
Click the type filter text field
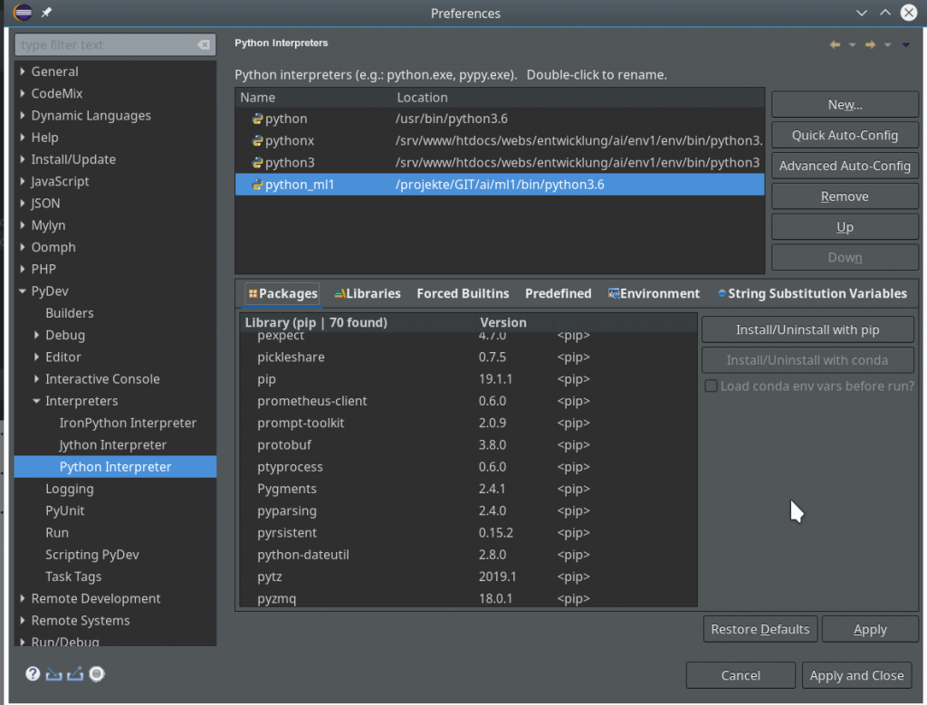point(100,43)
